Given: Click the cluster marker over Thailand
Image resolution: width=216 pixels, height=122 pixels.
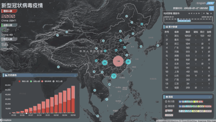Looking at the screenshot, I should click(x=95, y=90).
